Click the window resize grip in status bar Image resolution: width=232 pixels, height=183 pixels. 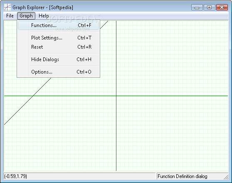226,177
